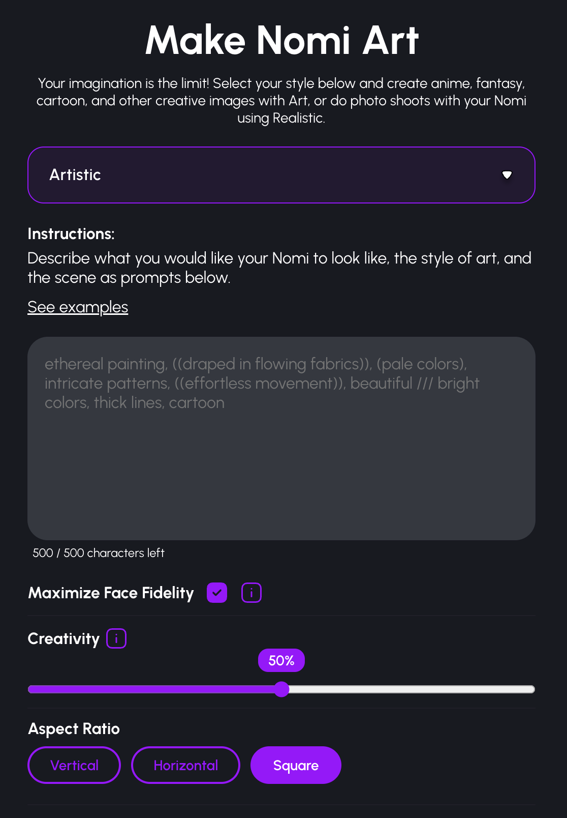567x818 pixels.
Task: Click the 500 characters left counter
Action: coord(99,553)
